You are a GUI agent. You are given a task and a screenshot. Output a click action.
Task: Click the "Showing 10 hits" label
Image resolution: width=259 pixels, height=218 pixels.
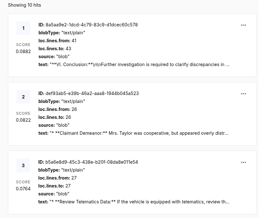click(x=24, y=5)
